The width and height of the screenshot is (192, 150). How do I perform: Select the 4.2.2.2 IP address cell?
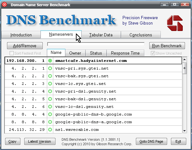click(x=28, y=76)
